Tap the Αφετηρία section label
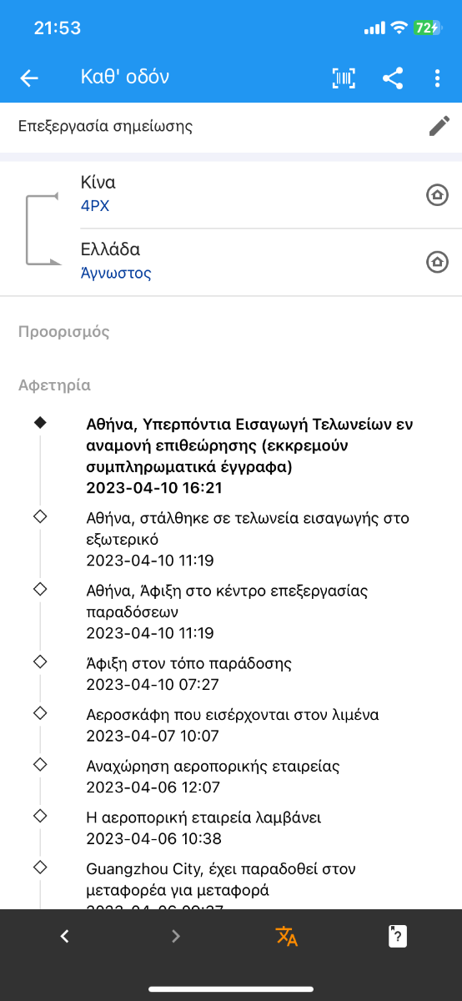The width and height of the screenshot is (462, 1001). point(55,385)
